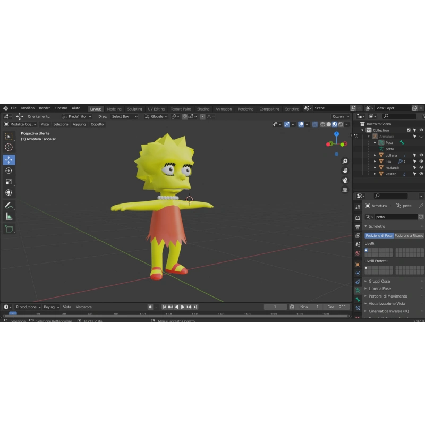The image size is (425, 425).
Task: Jump to the timeline end button
Action: pos(195,307)
